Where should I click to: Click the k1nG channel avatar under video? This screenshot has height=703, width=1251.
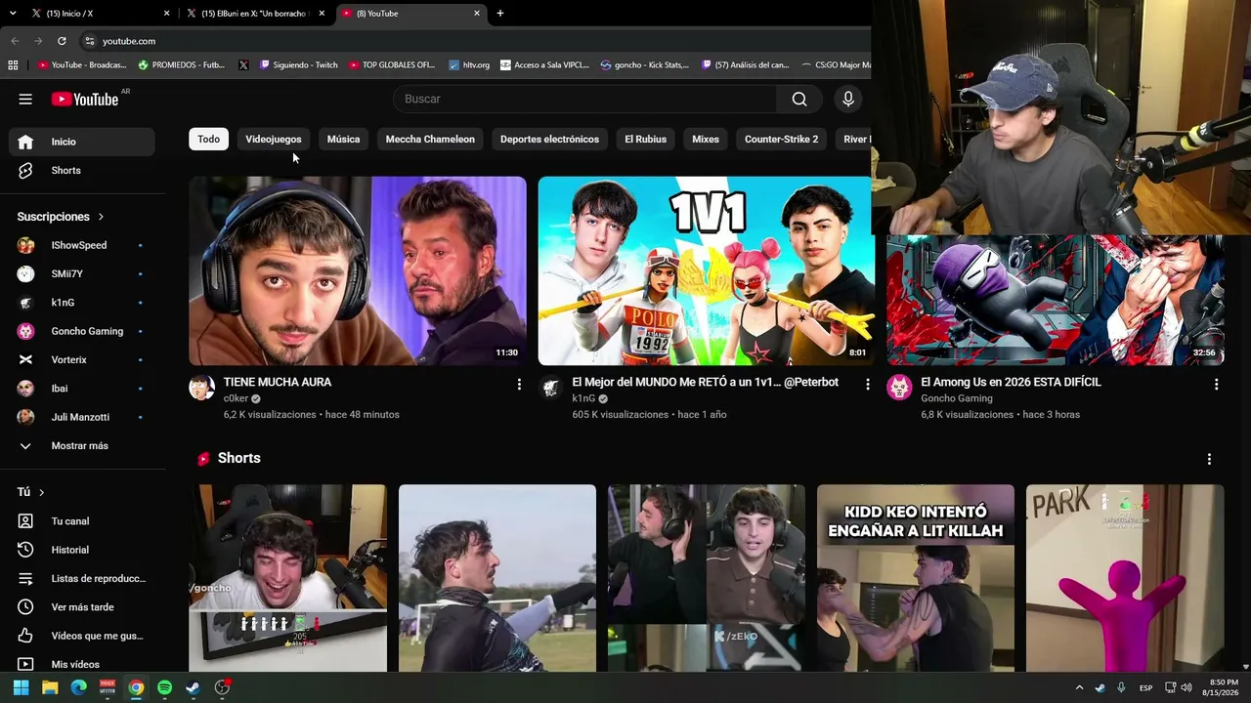pos(550,388)
